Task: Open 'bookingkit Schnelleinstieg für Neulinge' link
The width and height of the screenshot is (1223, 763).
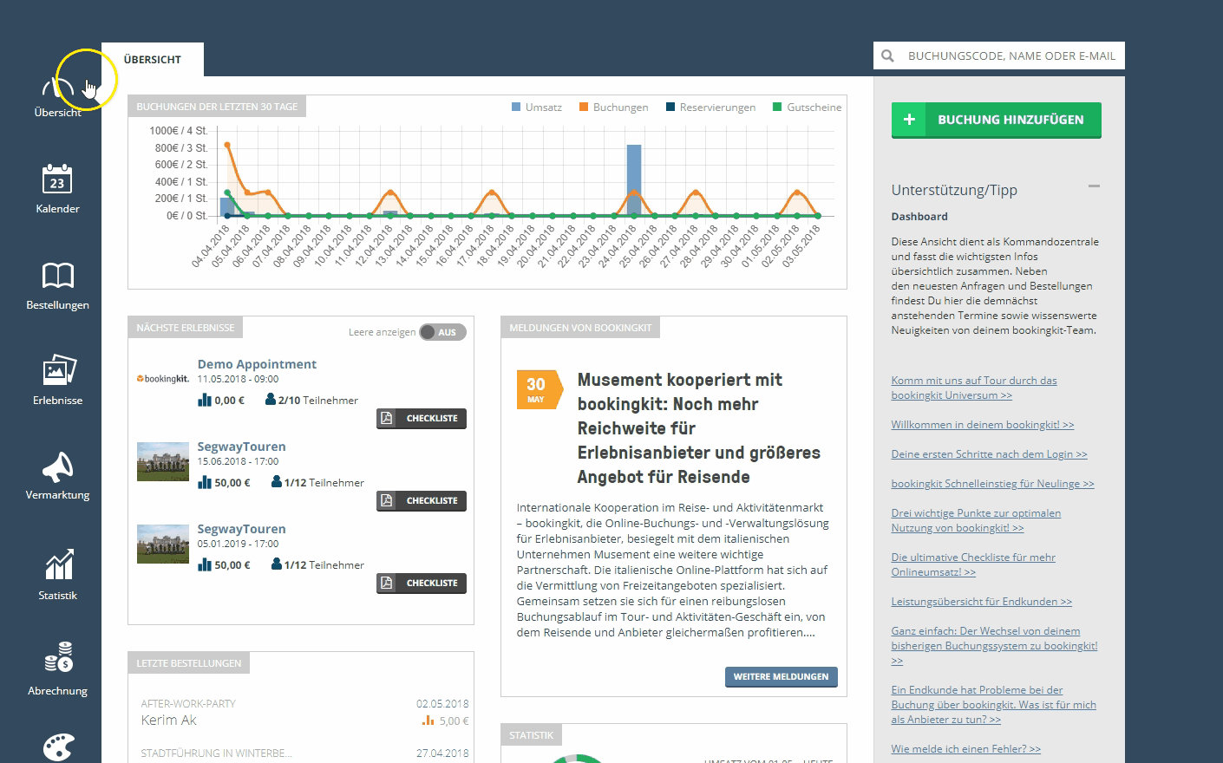Action: (992, 484)
